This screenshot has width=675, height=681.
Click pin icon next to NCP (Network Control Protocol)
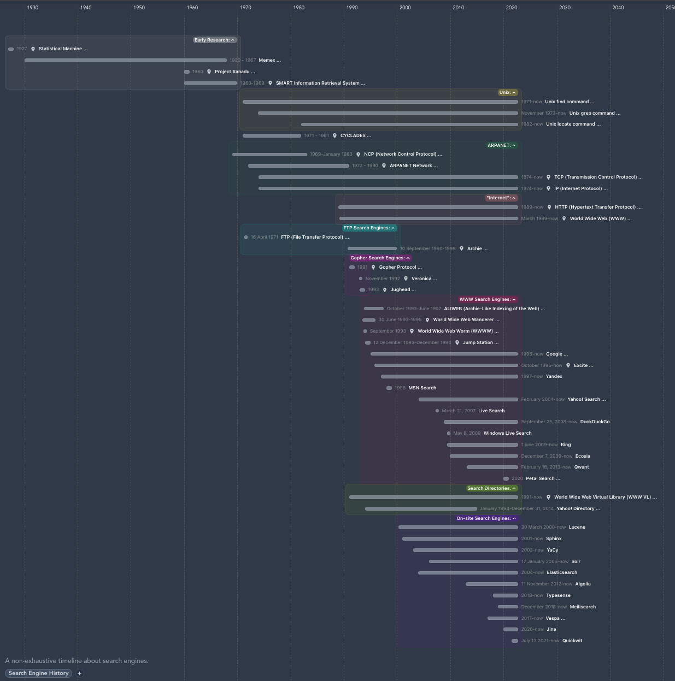click(358, 155)
